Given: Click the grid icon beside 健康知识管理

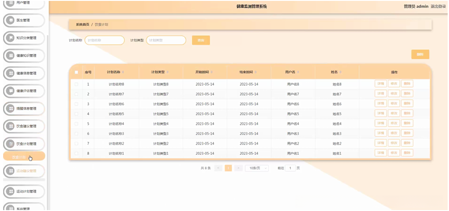Looking at the screenshot, I should pos(11,55).
